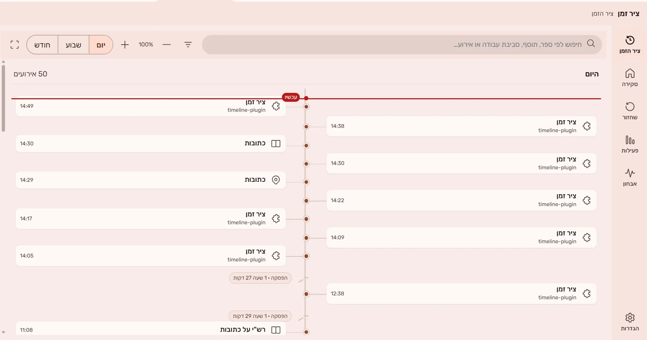Click puzzle icon on 12:38 event
647x340 pixels.
tap(587, 294)
